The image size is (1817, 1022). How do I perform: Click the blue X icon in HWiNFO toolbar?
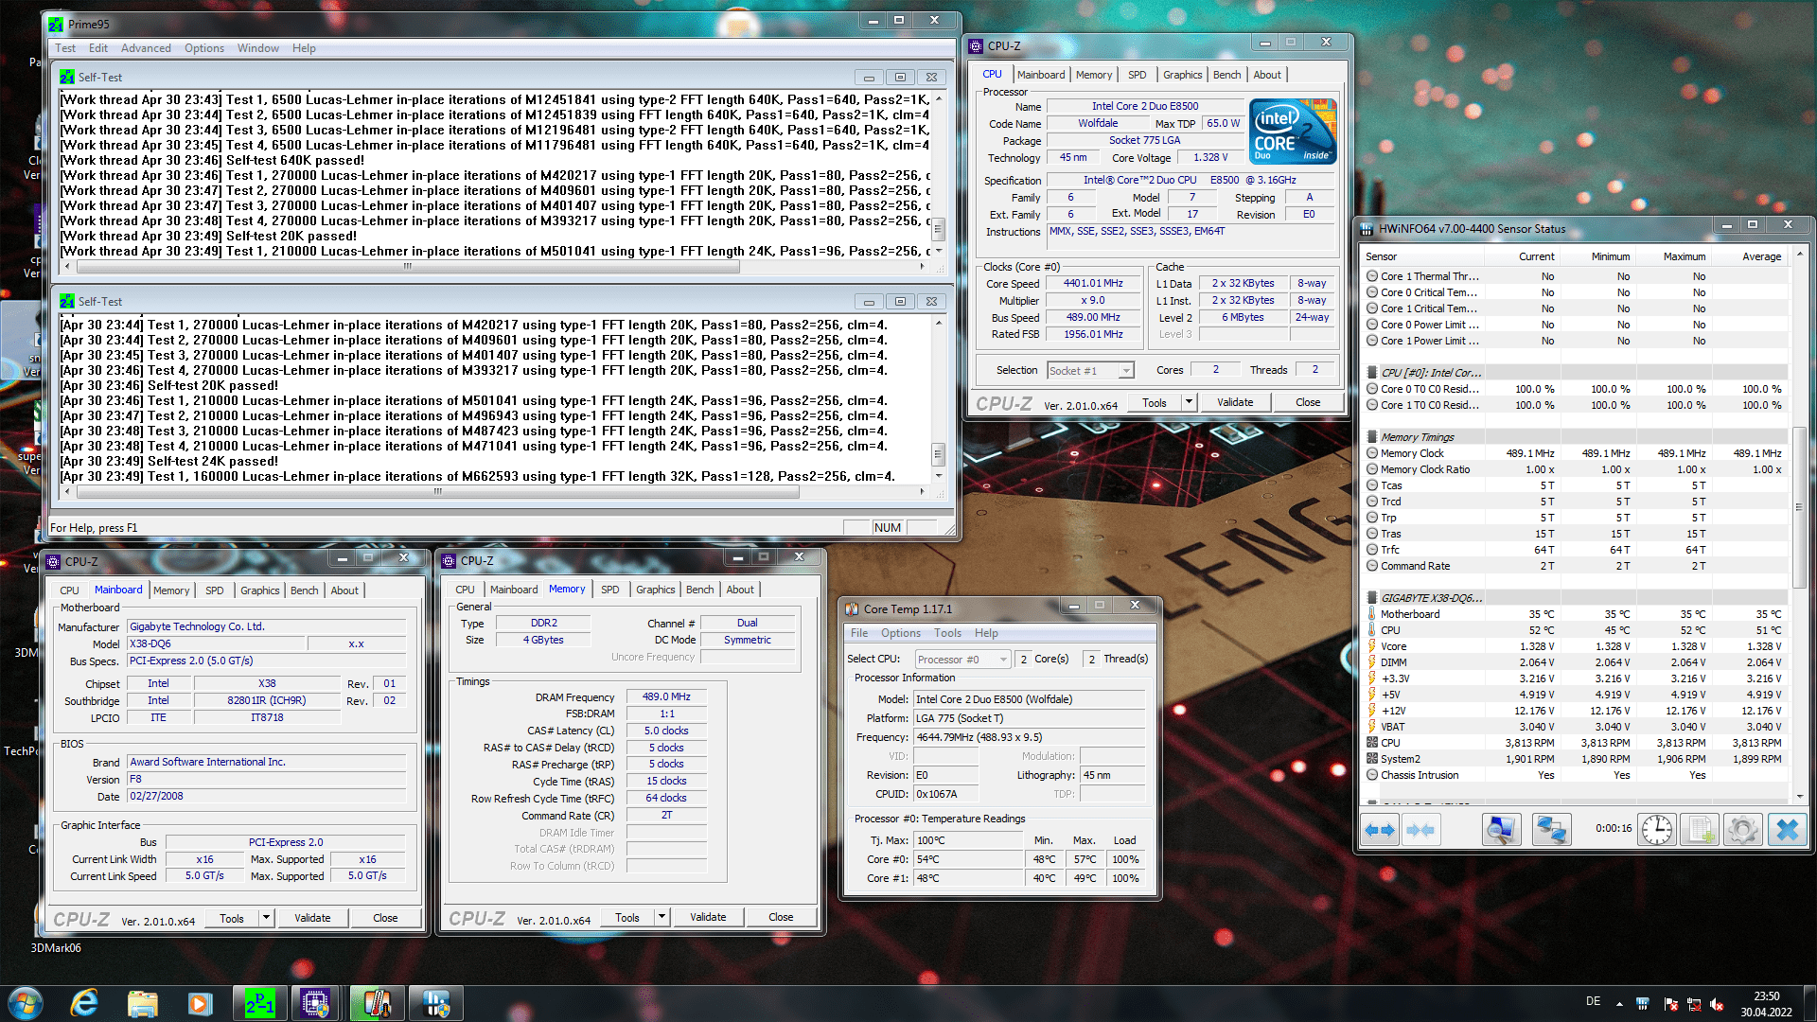click(1787, 830)
